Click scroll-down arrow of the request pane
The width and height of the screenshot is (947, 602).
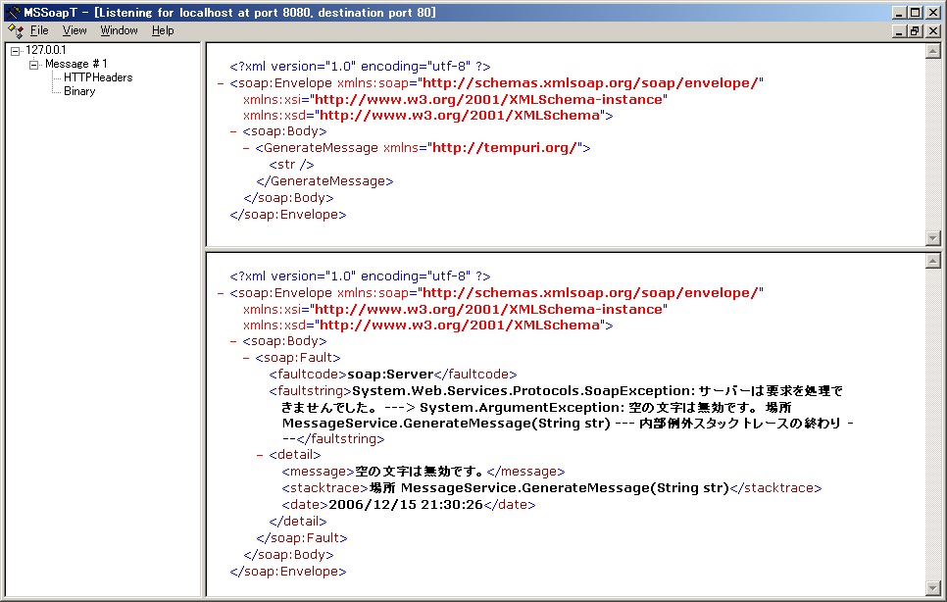click(933, 238)
